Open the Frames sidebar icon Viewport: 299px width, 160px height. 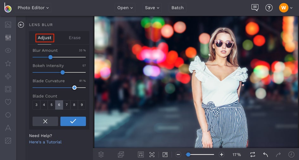pos(8,89)
